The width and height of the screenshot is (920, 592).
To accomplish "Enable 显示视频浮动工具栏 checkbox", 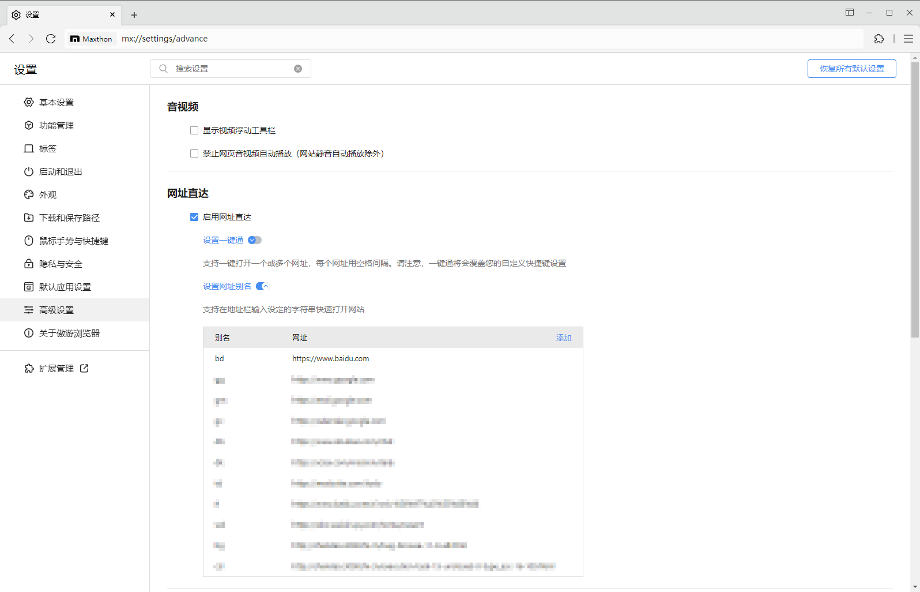I will click(194, 130).
